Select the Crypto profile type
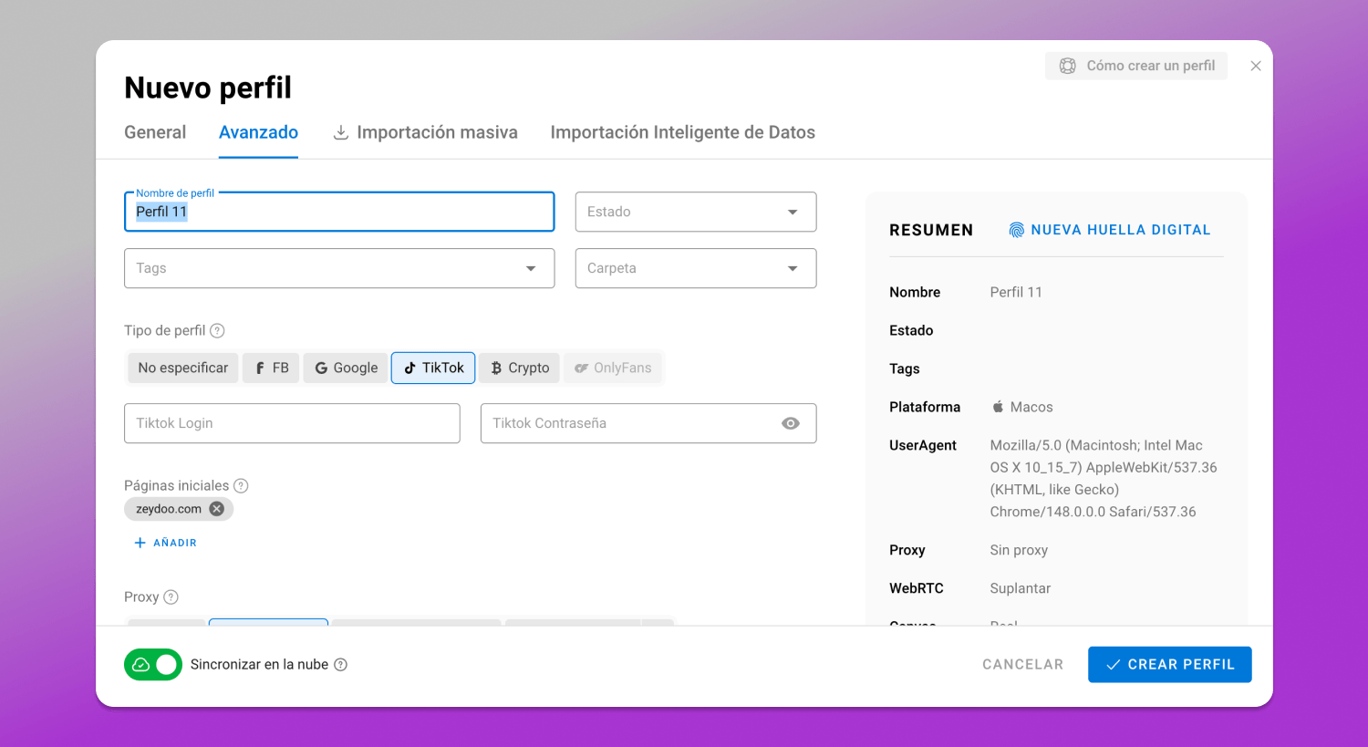This screenshot has width=1368, height=747. click(x=519, y=368)
